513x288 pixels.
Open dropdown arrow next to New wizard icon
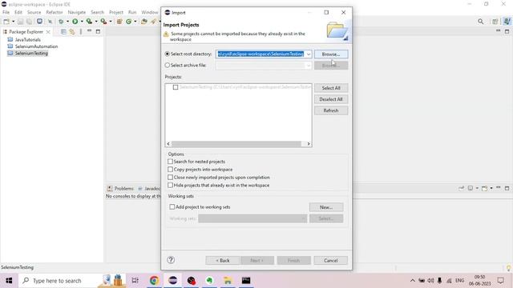tap(13, 22)
